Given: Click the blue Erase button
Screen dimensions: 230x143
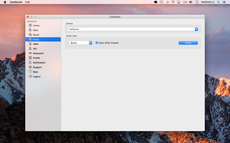Looking at the screenshot, I should point(188,43).
